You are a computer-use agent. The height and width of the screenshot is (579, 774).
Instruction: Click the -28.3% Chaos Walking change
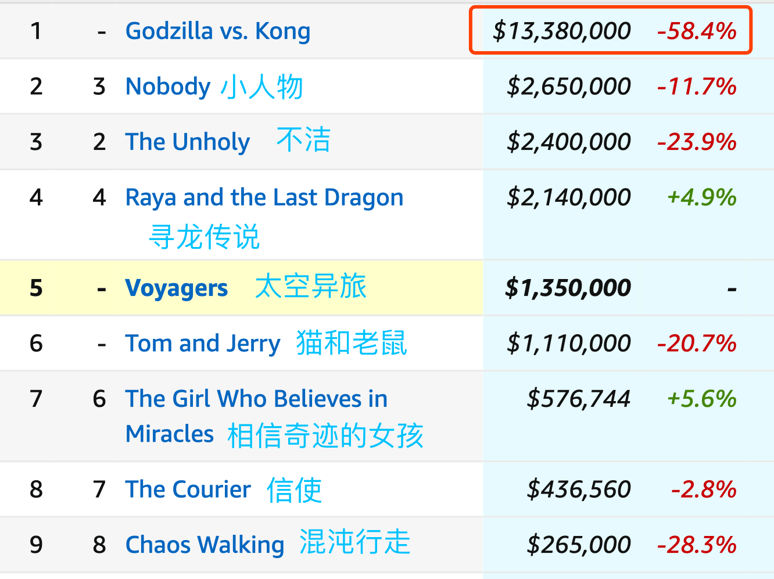(x=697, y=545)
